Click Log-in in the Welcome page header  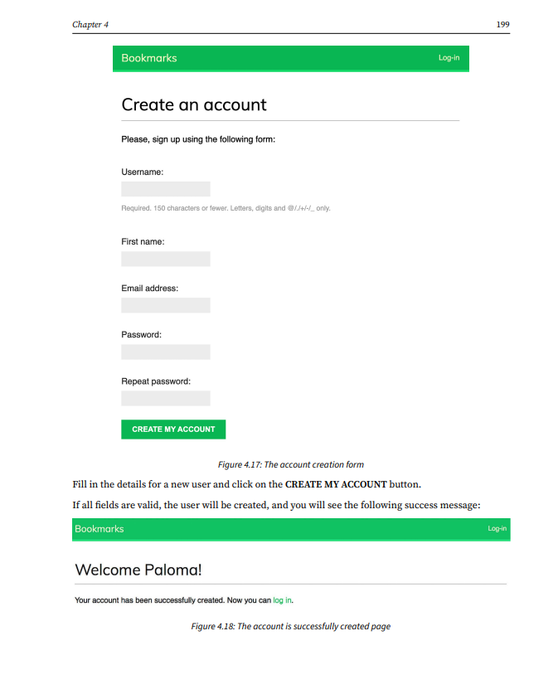tap(497, 529)
